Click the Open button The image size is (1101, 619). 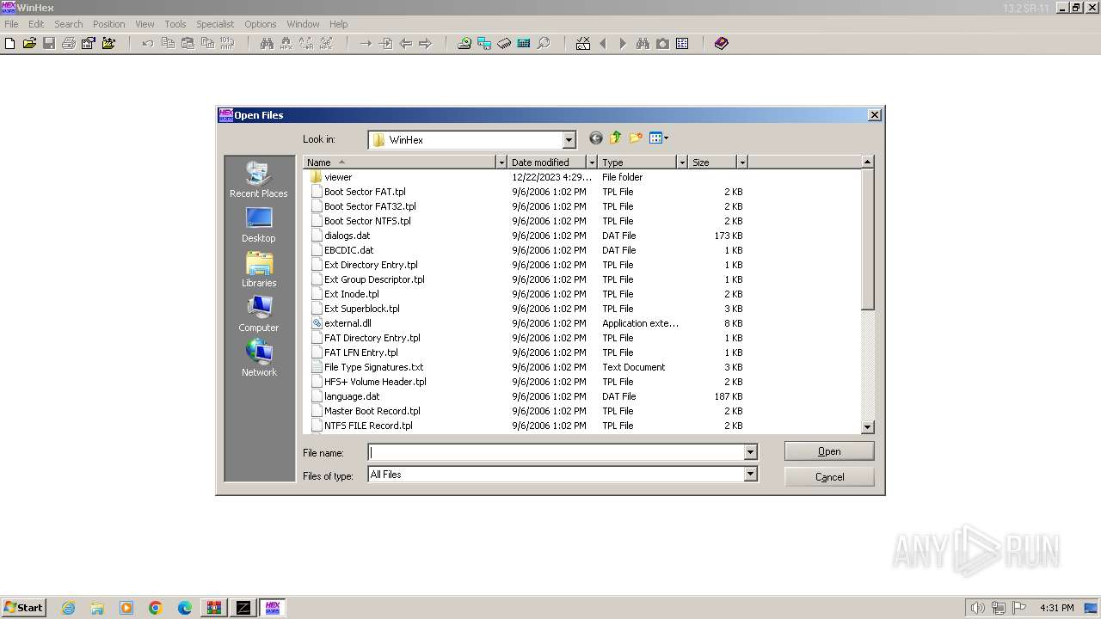point(829,451)
